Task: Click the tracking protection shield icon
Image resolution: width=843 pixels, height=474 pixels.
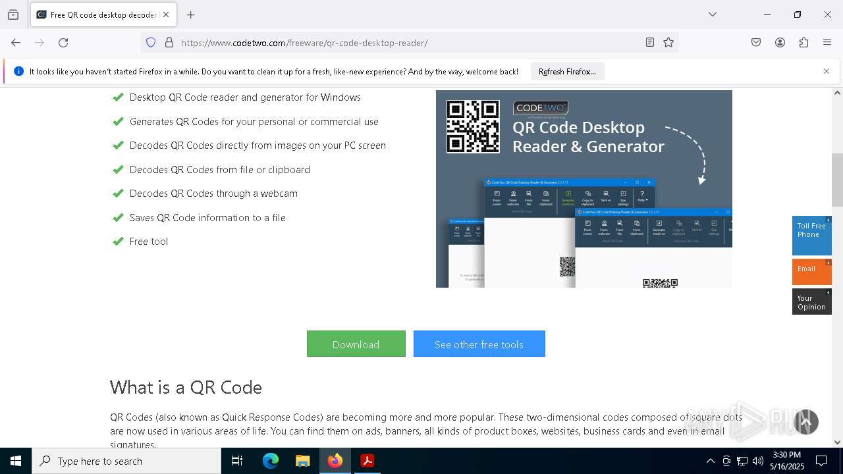Action: click(x=151, y=43)
